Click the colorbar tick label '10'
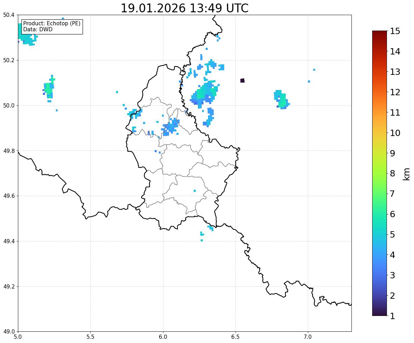Screen dimensions: 414x343 click(x=395, y=133)
